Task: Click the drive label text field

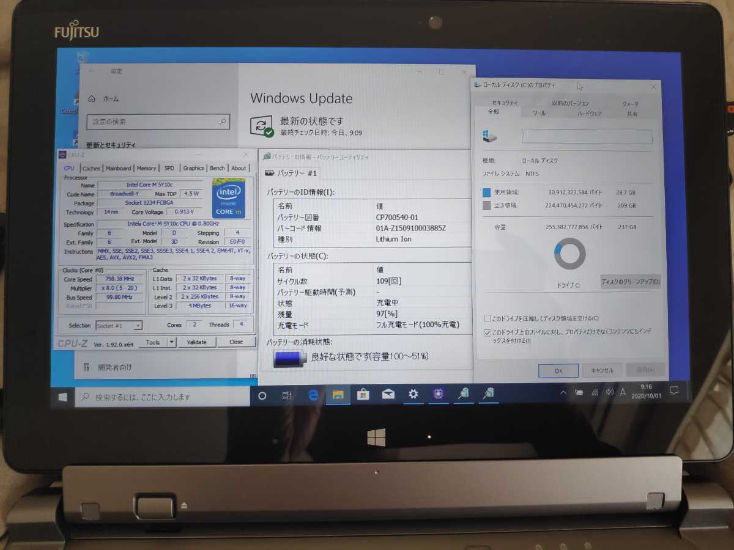Action: click(587, 136)
